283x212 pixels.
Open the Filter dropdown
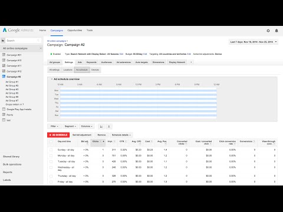[x=54, y=127]
